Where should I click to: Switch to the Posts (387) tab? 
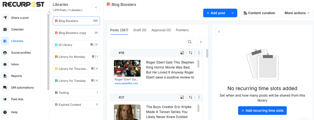119,30
